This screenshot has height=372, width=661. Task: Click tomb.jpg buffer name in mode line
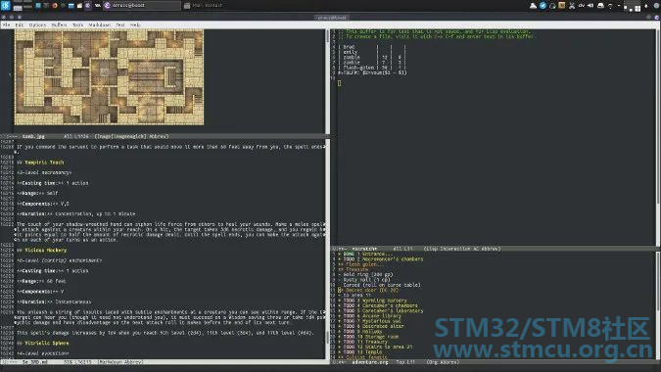pyautogui.click(x=33, y=136)
